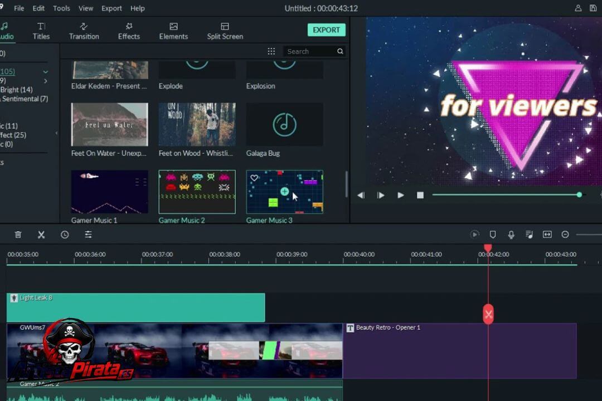This screenshot has height=401, width=602.
Task: Select the Feet On Water thumbnail
Action: [109, 124]
